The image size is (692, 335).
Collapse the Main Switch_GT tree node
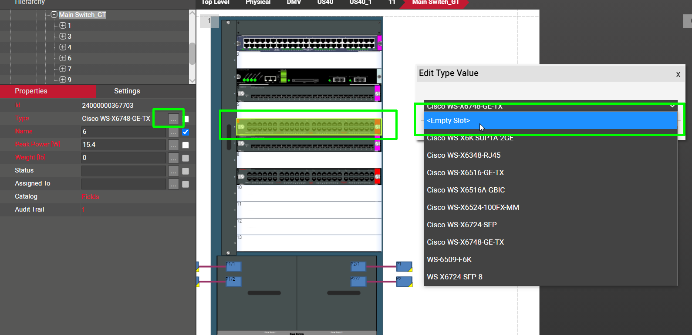click(54, 15)
